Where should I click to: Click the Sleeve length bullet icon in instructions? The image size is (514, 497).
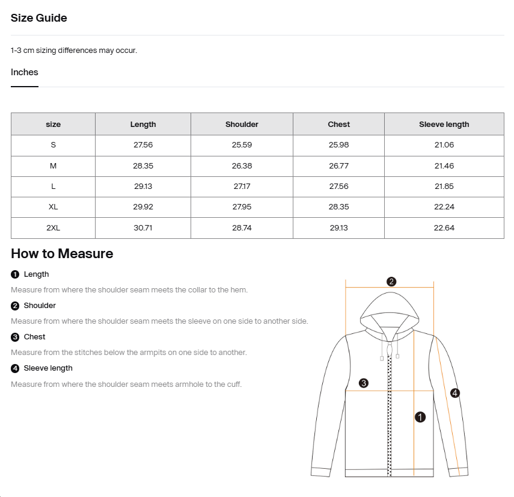click(15, 368)
